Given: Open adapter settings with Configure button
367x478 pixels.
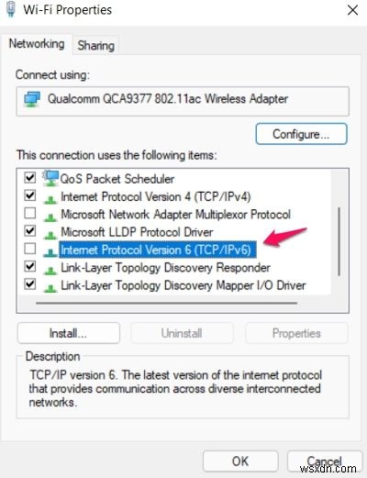Looking at the screenshot, I should [x=301, y=134].
